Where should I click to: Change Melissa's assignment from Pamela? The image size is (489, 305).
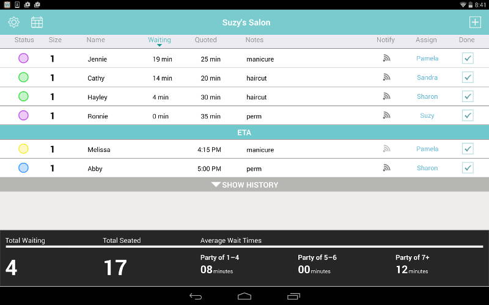tap(427, 149)
